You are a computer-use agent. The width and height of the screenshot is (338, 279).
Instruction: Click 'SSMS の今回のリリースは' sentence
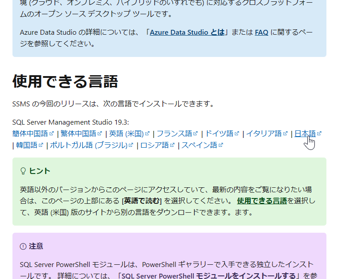pos(113,104)
